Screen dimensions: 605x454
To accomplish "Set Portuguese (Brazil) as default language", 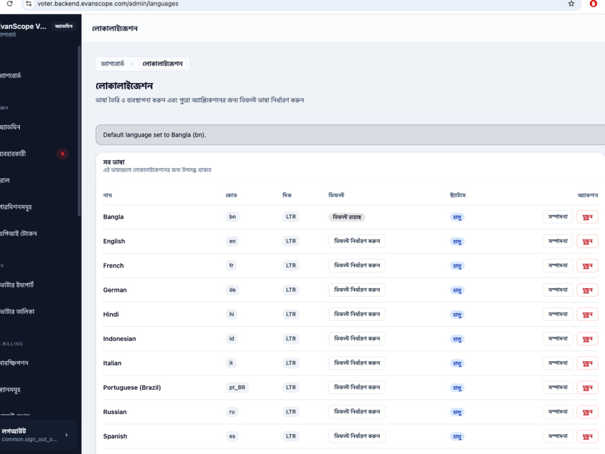I will click(x=357, y=387).
